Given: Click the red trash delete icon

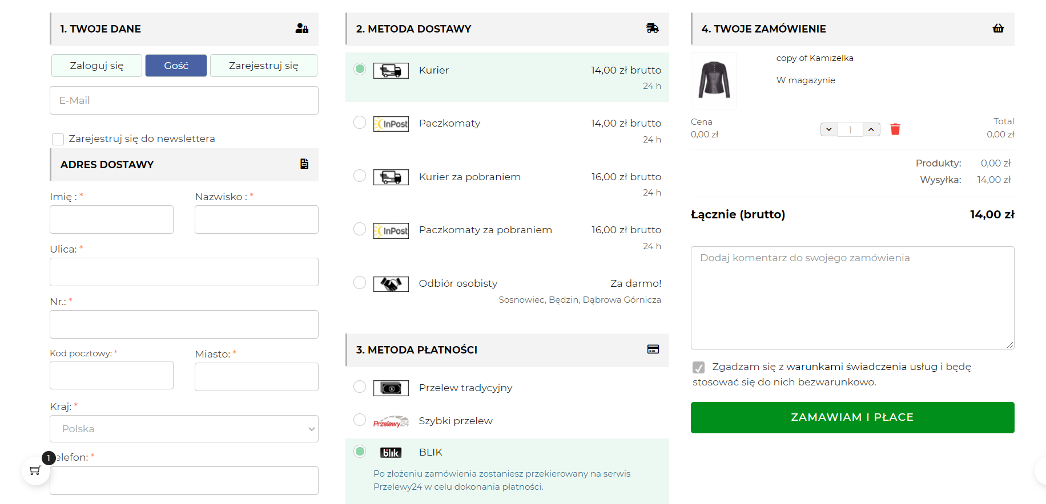Looking at the screenshot, I should tap(895, 129).
